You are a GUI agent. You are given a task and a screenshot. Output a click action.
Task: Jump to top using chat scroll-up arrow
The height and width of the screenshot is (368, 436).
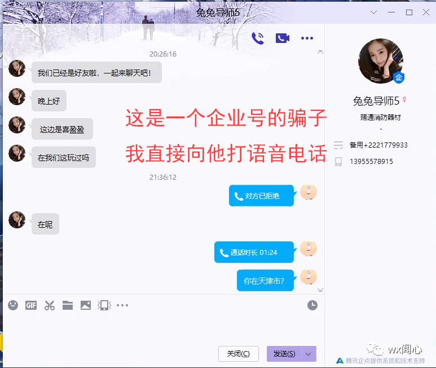click(320, 52)
